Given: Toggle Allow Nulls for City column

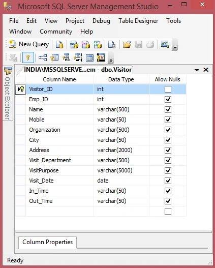Looking at the screenshot, I should click(x=168, y=140).
